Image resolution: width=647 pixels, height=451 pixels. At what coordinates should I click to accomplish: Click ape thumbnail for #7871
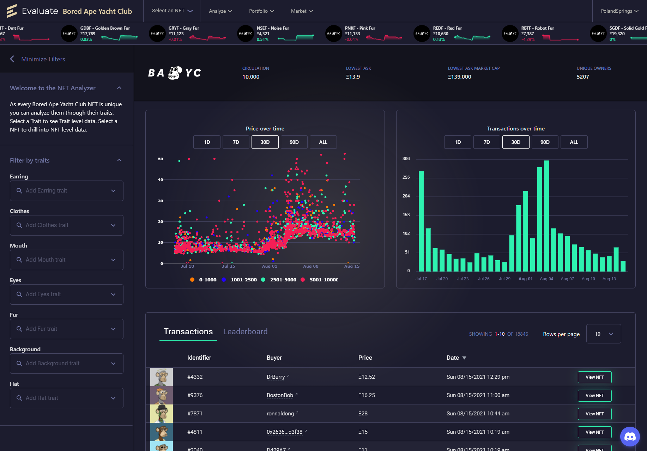point(162,414)
